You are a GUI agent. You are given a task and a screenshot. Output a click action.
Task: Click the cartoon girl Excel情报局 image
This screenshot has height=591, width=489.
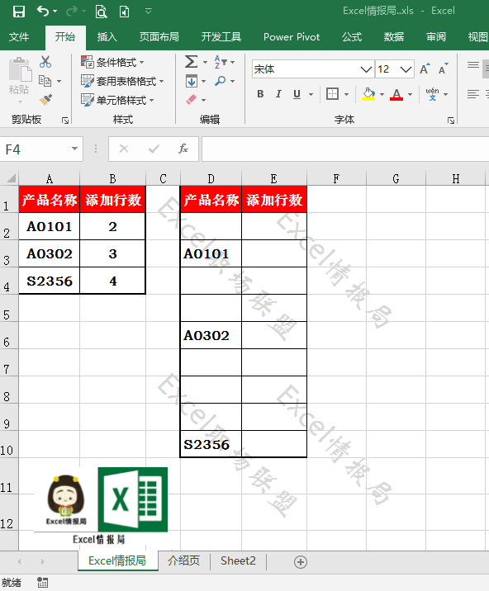(x=65, y=499)
